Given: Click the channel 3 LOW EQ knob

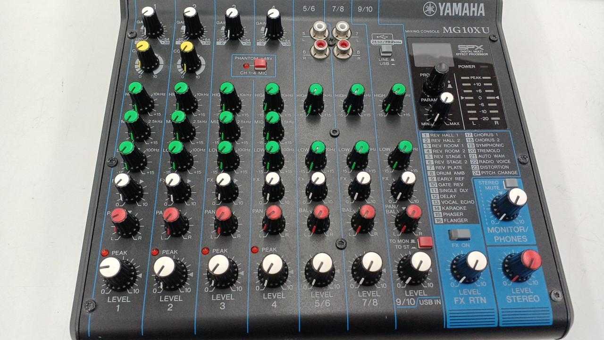Looking at the screenshot, I should [228, 156].
